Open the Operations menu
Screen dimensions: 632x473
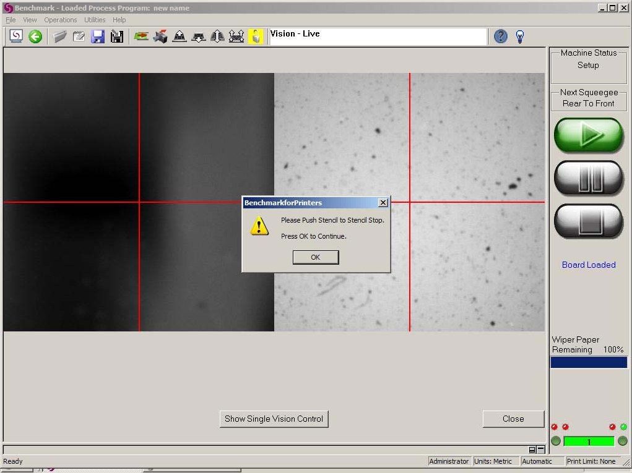click(x=61, y=20)
